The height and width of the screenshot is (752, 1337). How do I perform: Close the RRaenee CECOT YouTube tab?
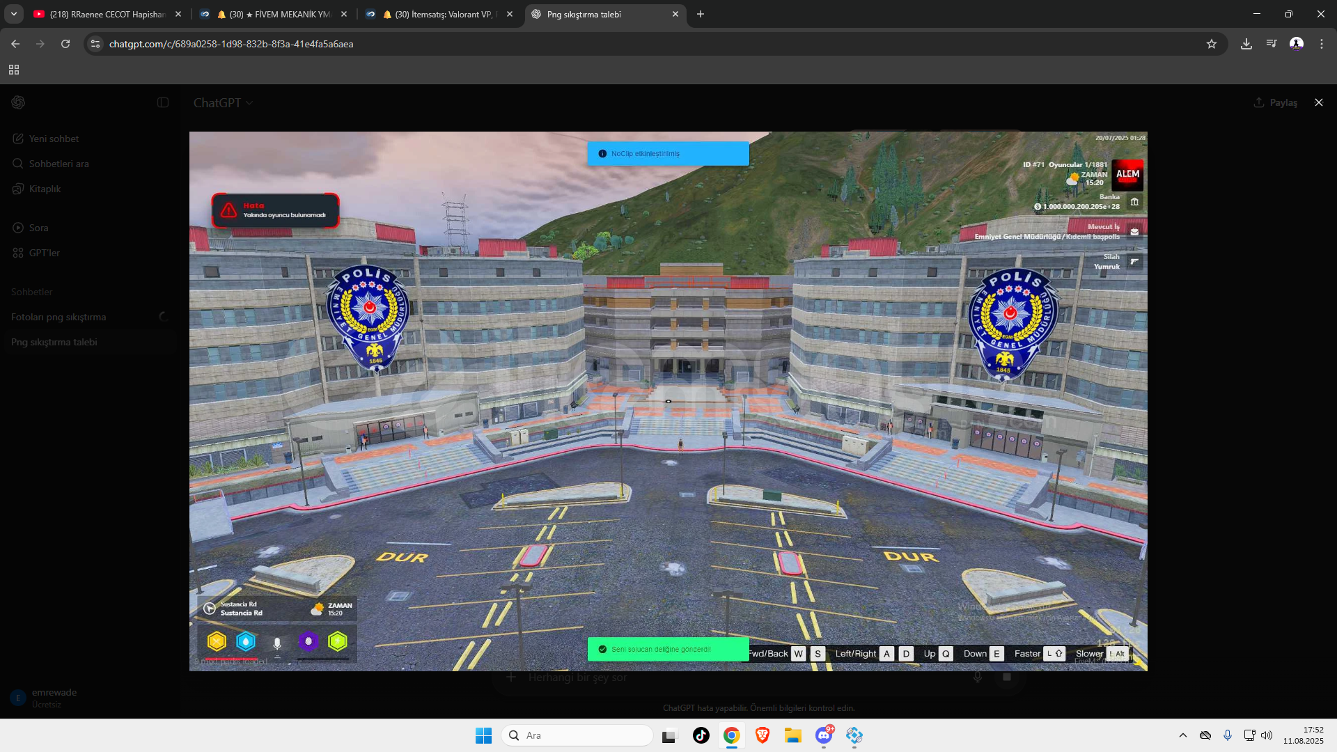click(178, 14)
